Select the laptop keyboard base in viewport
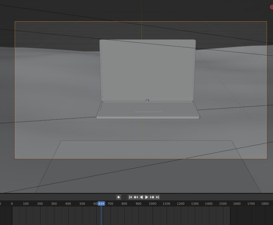The image size is (273, 225). 148,110
